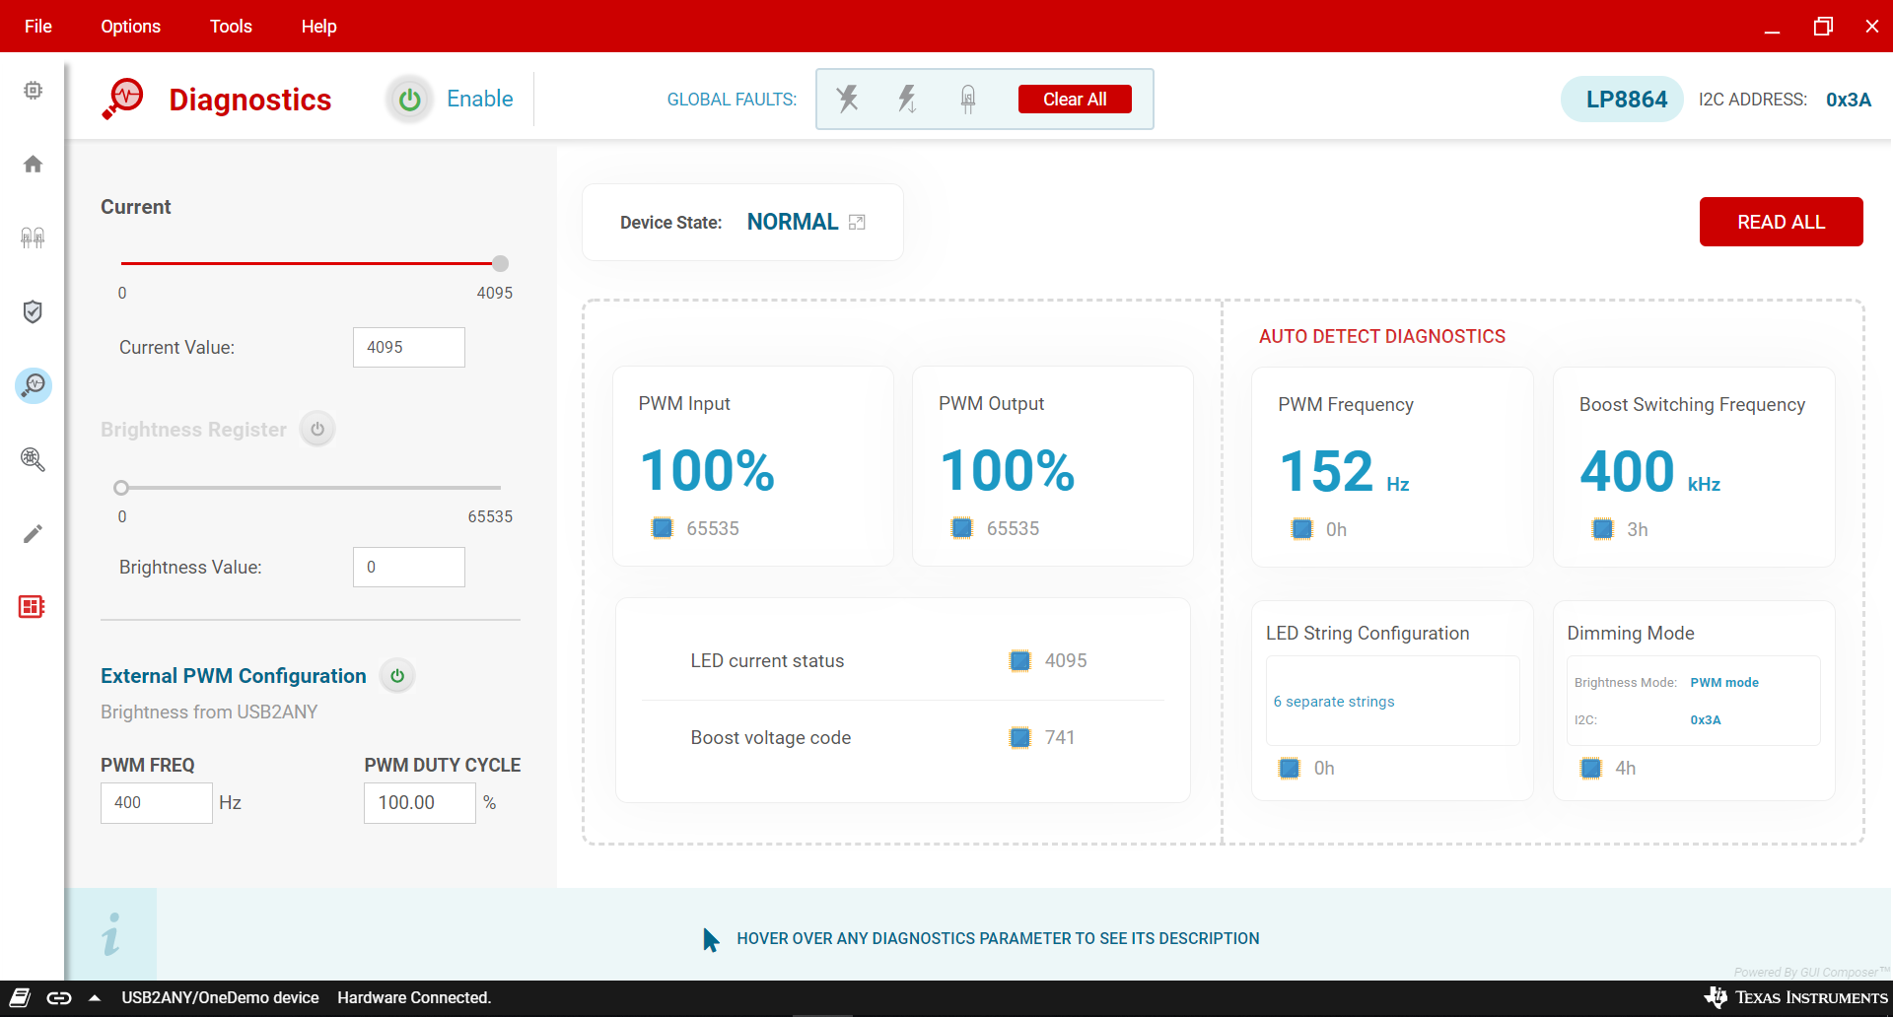
Task: Open the shield protection sidebar page
Action: (x=33, y=311)
